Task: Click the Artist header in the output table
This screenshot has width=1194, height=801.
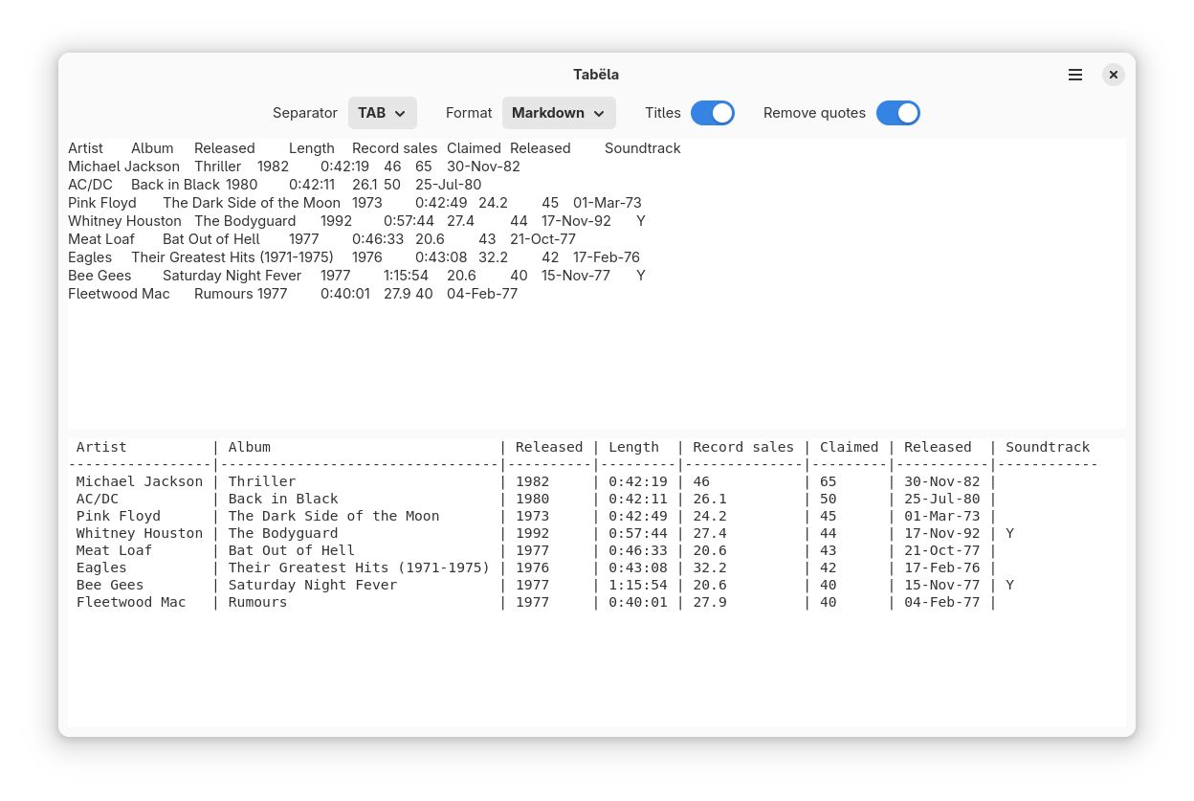Action: point(101,447)
